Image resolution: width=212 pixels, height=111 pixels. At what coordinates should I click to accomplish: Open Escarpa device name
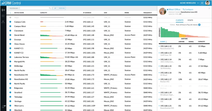18,39
